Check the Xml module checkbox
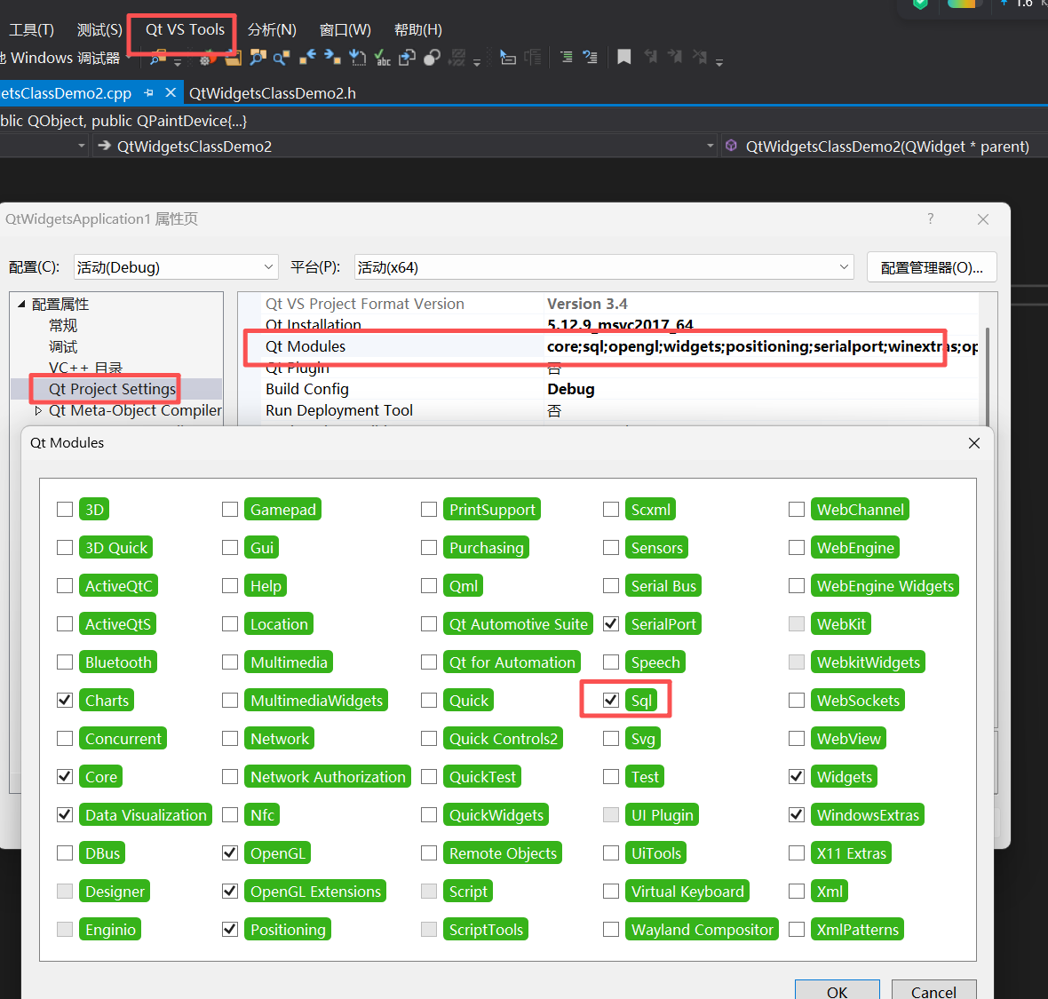This screenshot has height=999, width=1048. (x=797, y=892)
